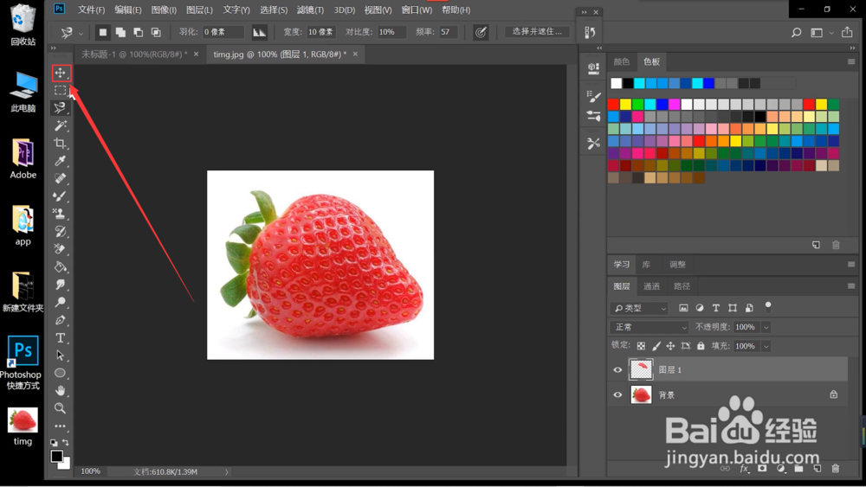Select the Move tool
The height and width of the screenshot is (487, 866).
[61, 73]
